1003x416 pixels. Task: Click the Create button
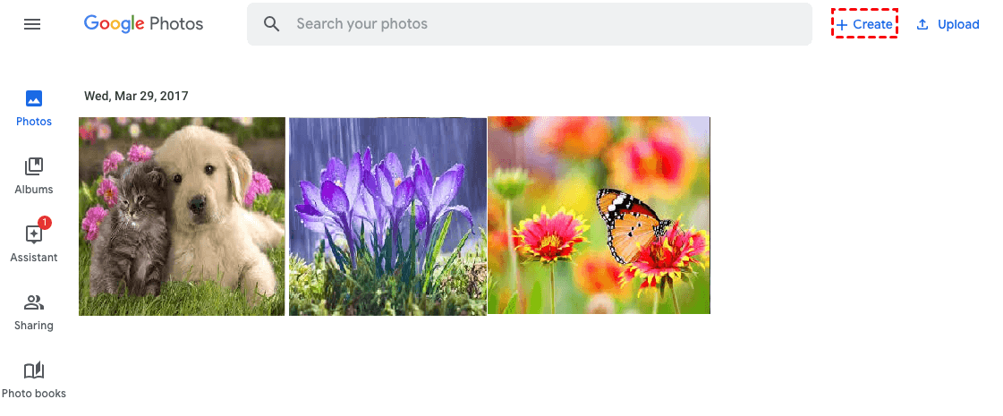[865, 23]
